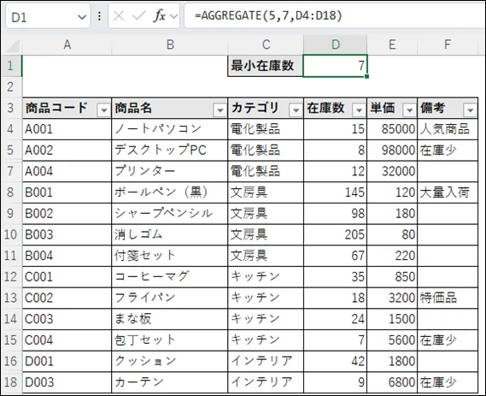Viewport: 486px width, 396px height.
Task: Select row 2 header
Action: tap(10, 87)
